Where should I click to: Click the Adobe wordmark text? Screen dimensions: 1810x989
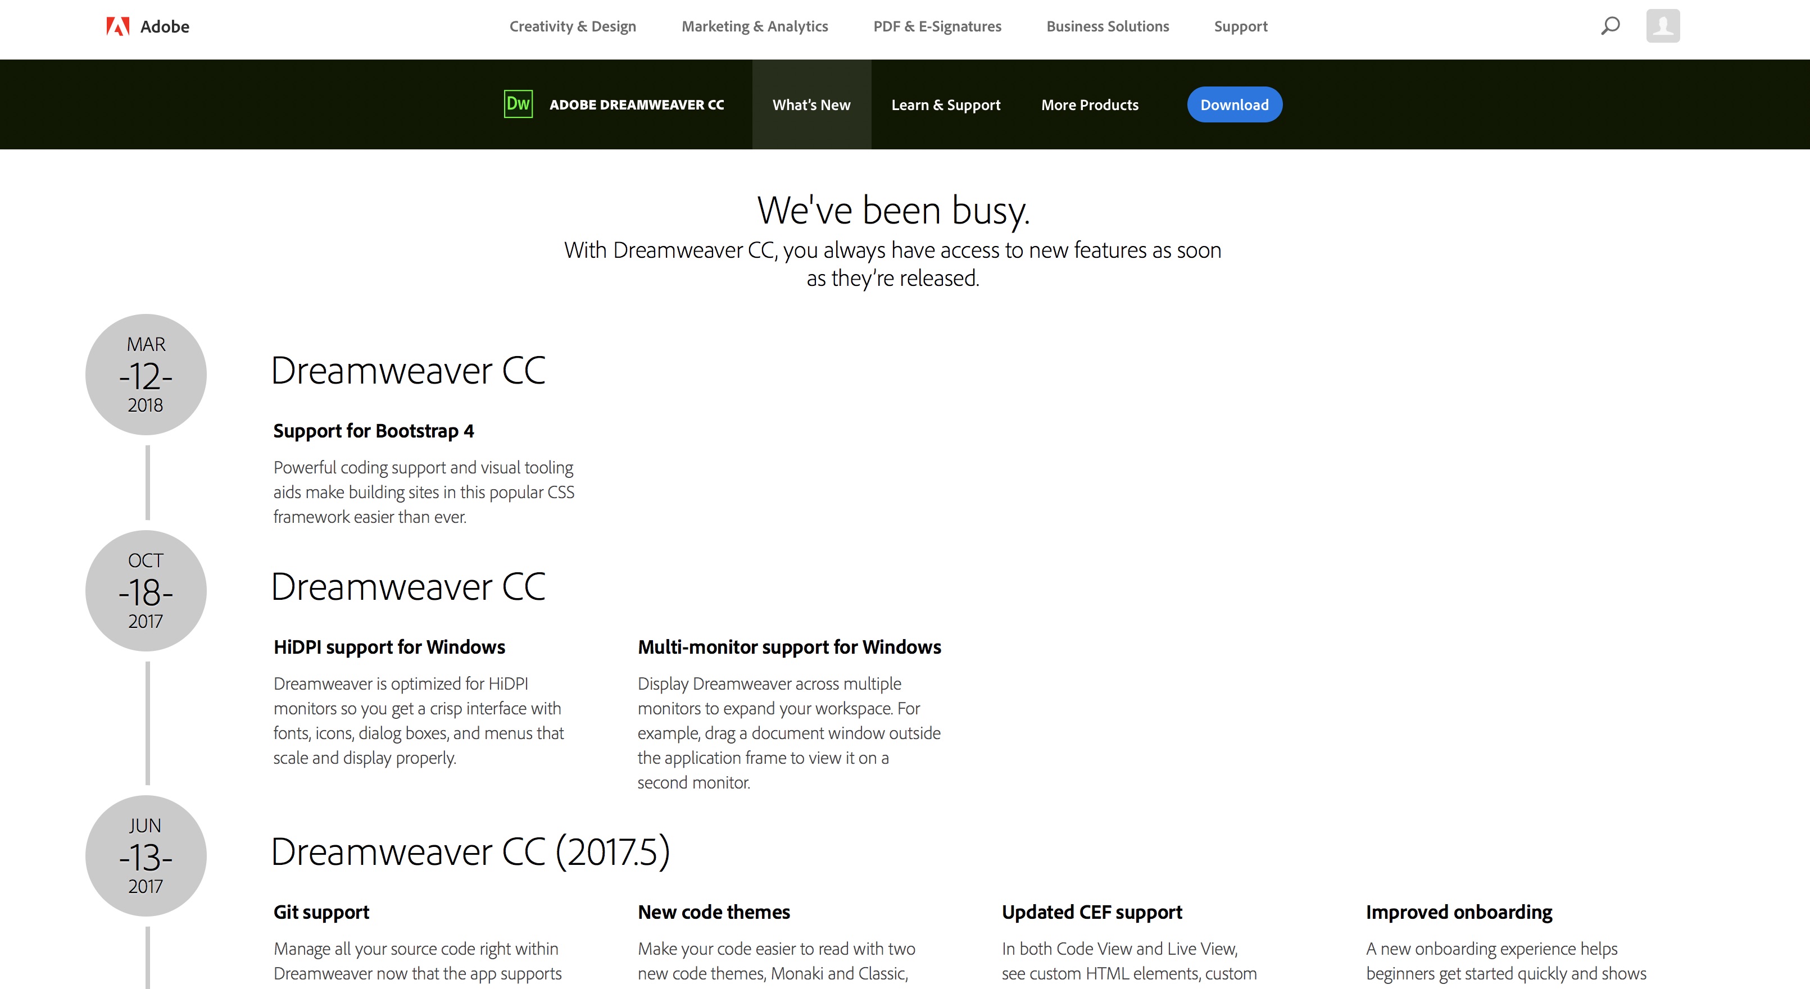point(165,27)
